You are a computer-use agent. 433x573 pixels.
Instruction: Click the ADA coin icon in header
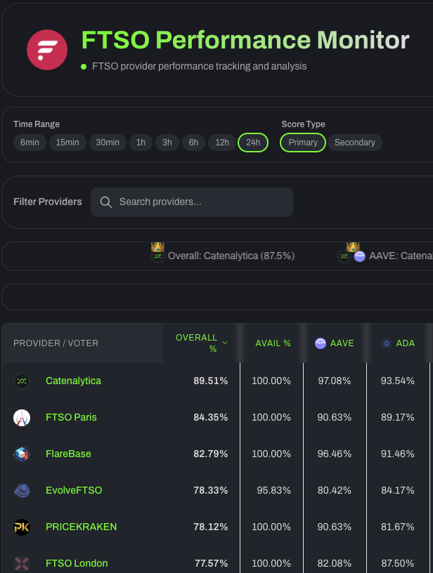point(386,343)
